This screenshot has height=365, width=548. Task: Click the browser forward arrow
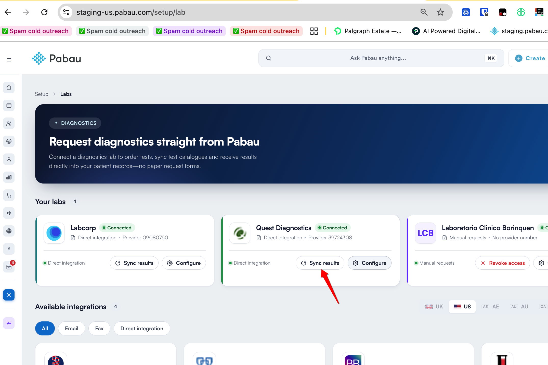pyautogui.click(x=26, y=12)
